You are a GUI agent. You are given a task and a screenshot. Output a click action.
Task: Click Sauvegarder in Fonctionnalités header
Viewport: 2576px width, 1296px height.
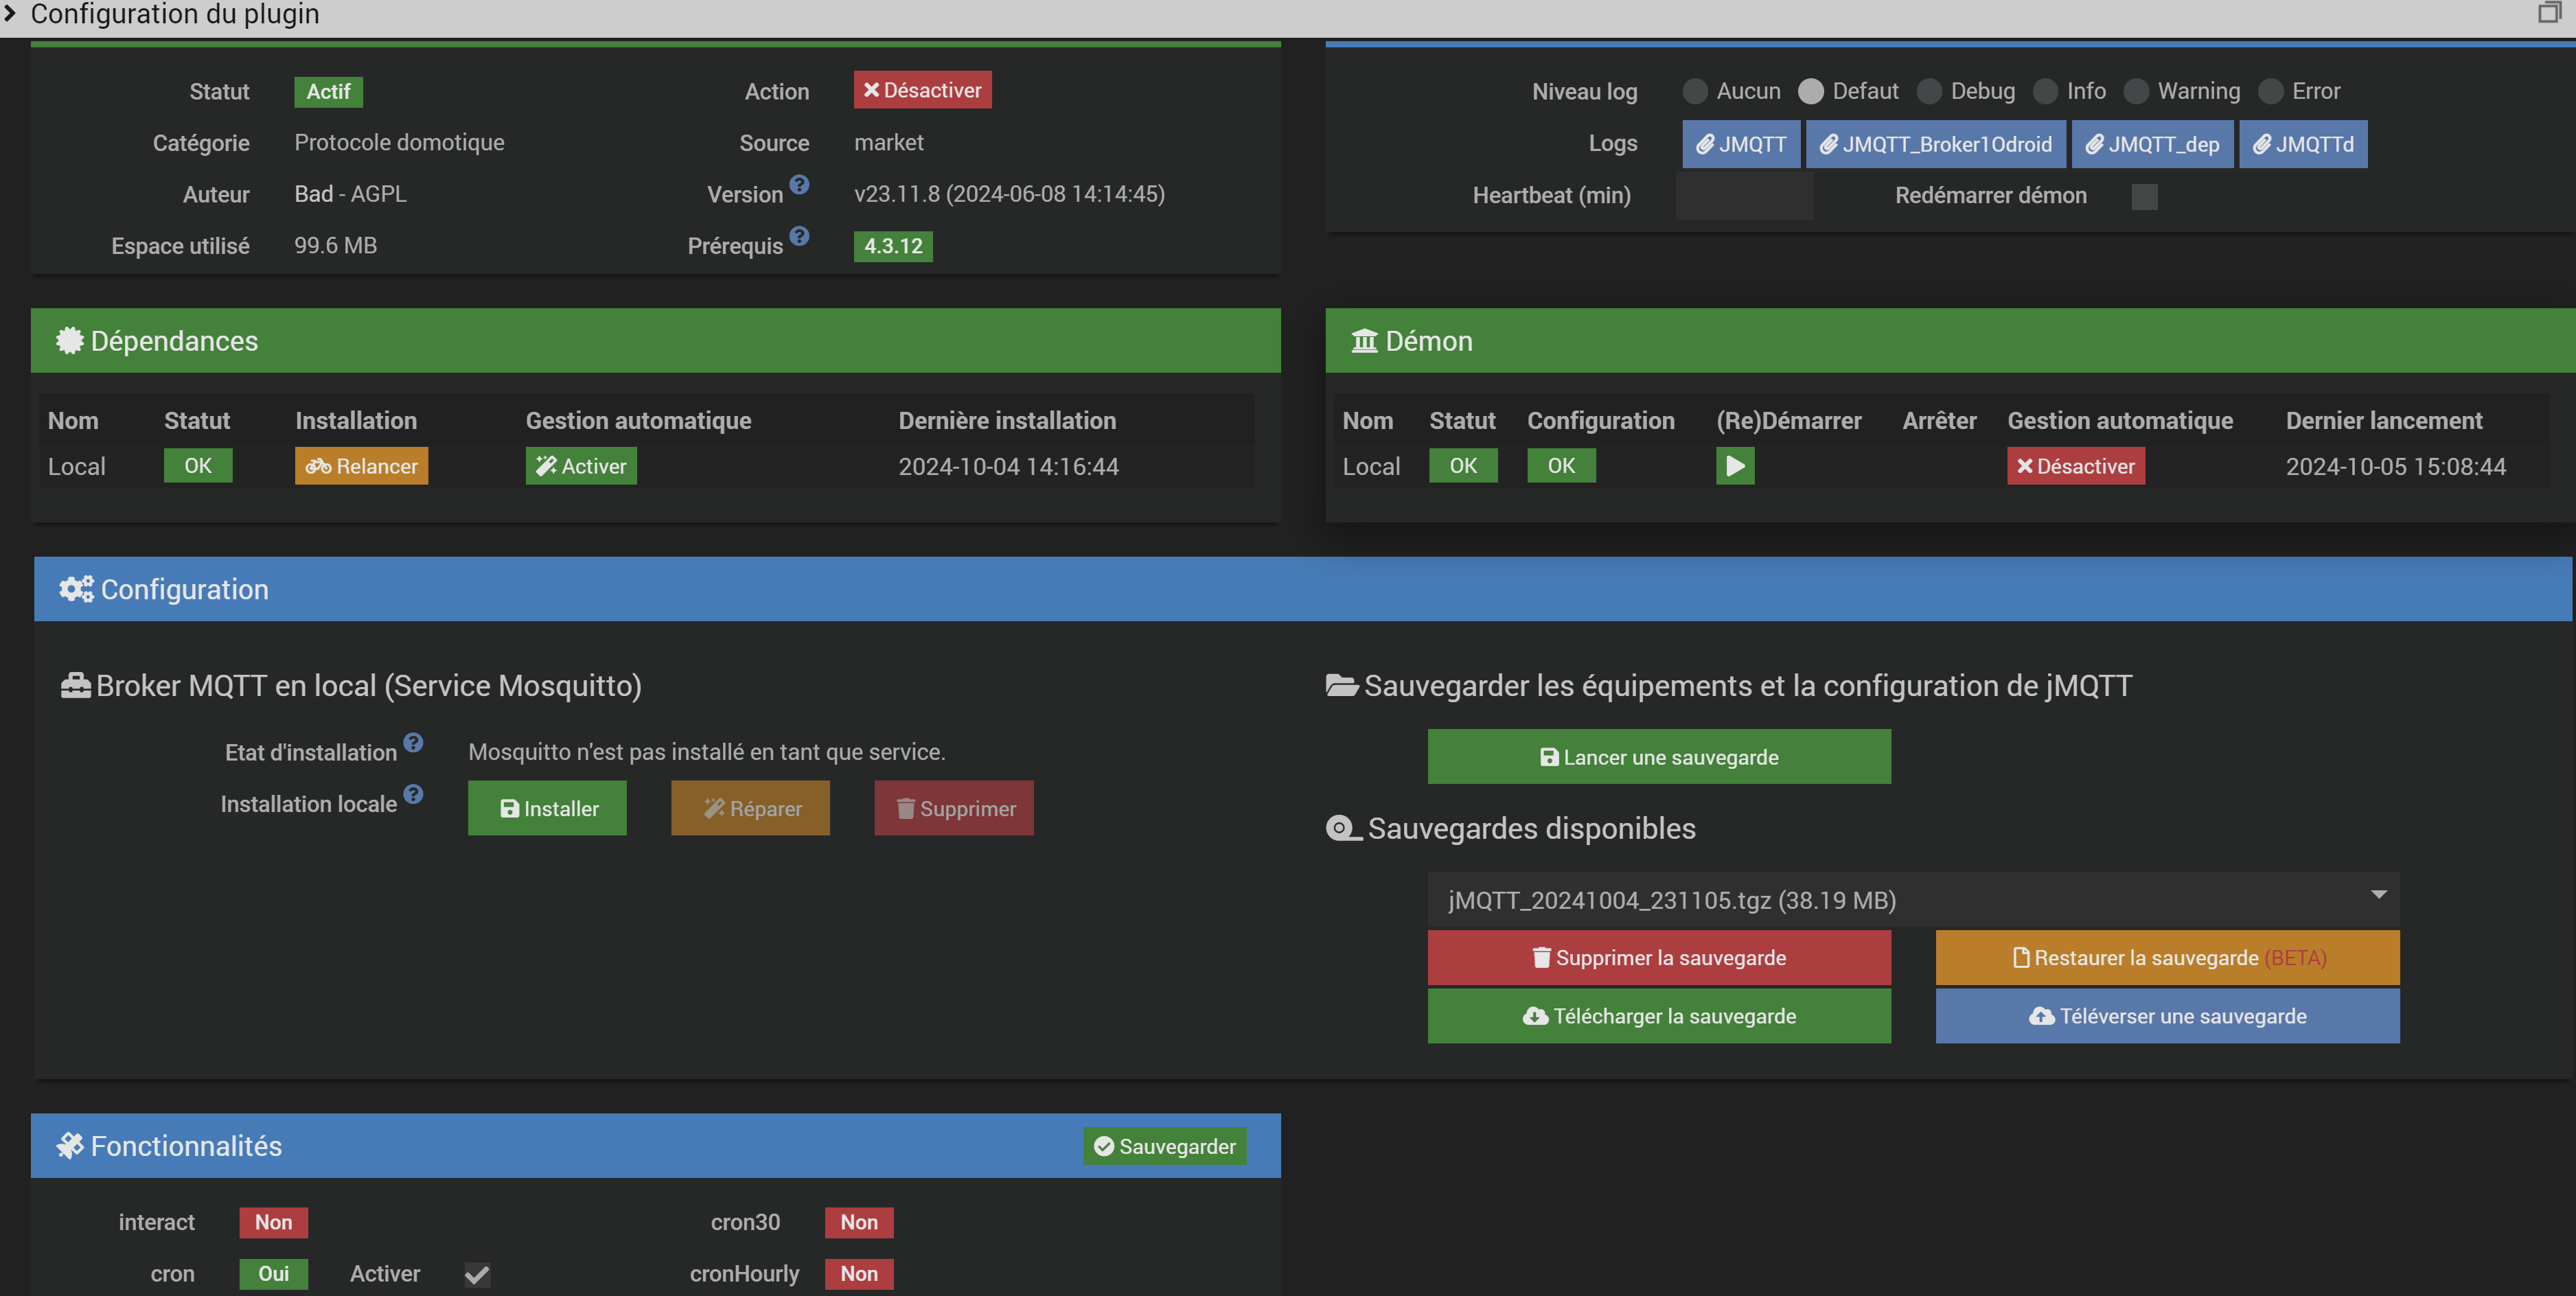click(x=1164, y=1146)
